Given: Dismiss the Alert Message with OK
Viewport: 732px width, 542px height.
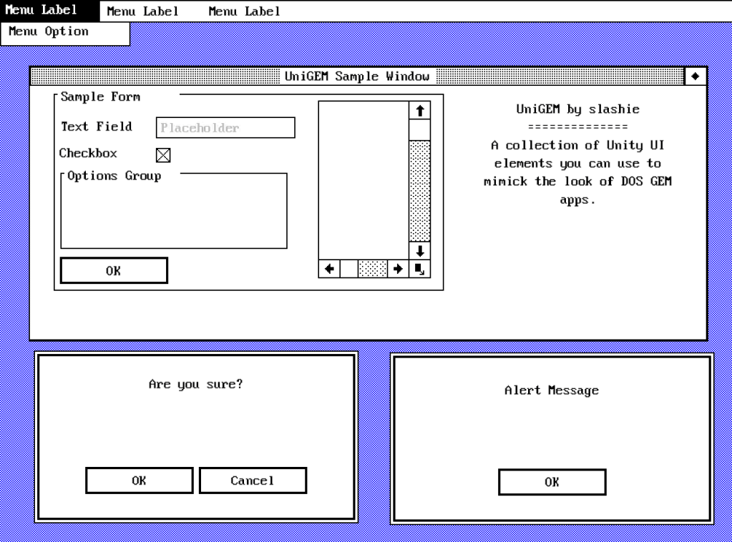Looking at the screenshot, I should pos(552,482).
